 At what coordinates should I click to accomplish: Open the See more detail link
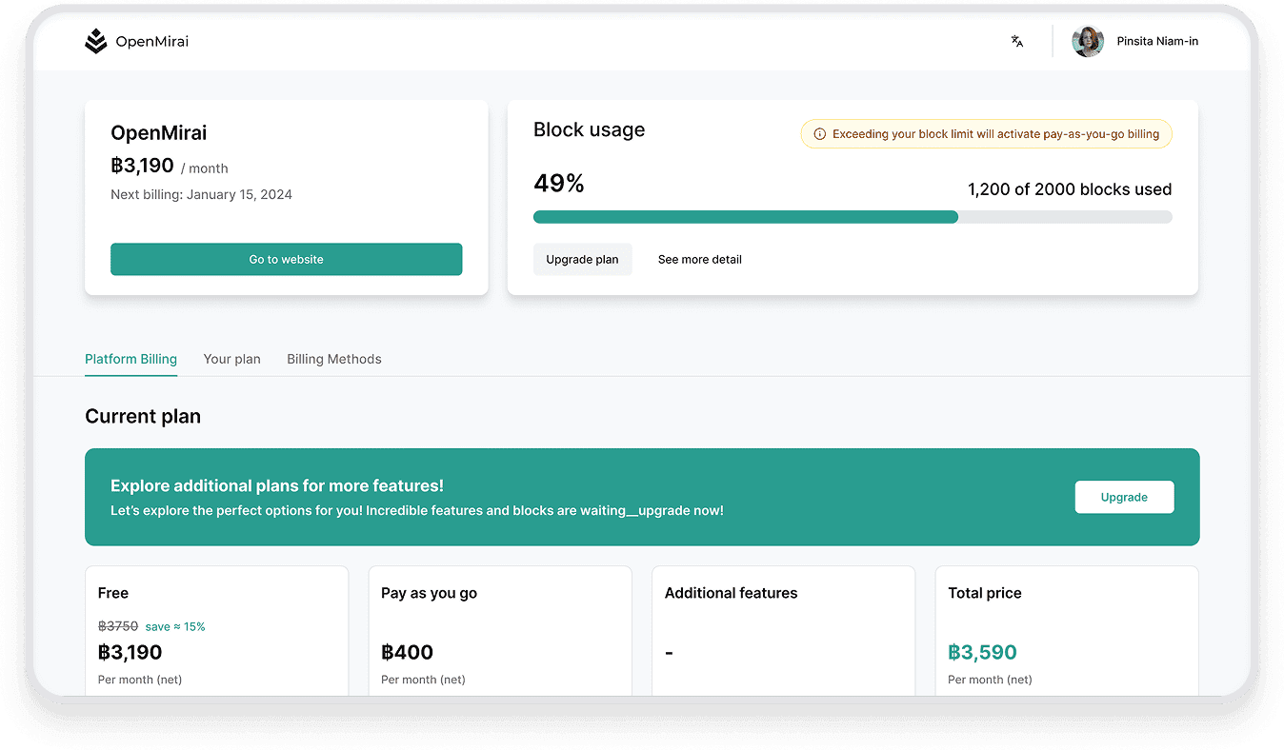tap(699, 259)
